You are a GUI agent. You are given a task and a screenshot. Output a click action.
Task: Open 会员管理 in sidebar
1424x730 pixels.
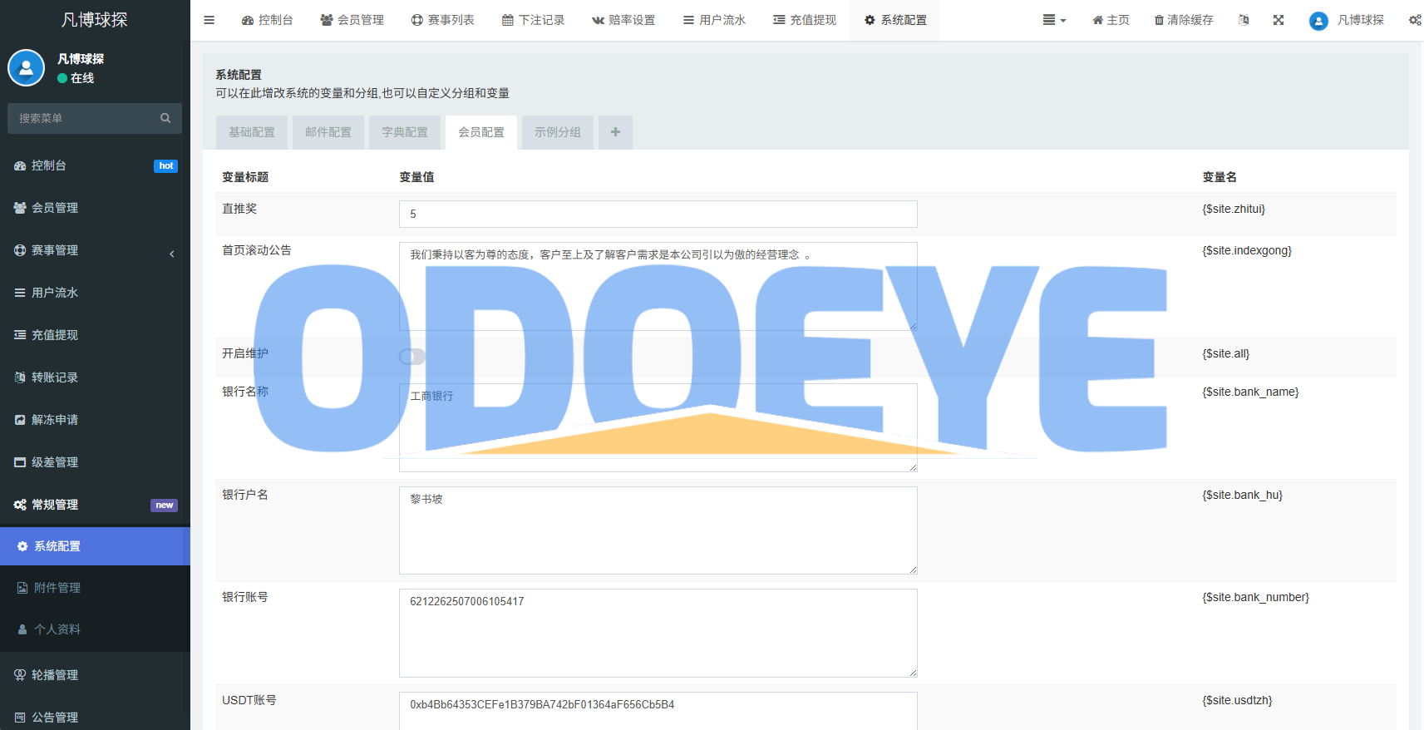95,208
